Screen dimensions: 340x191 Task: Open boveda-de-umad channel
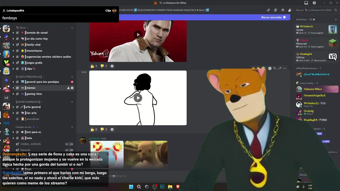click(x=44, y=33)
